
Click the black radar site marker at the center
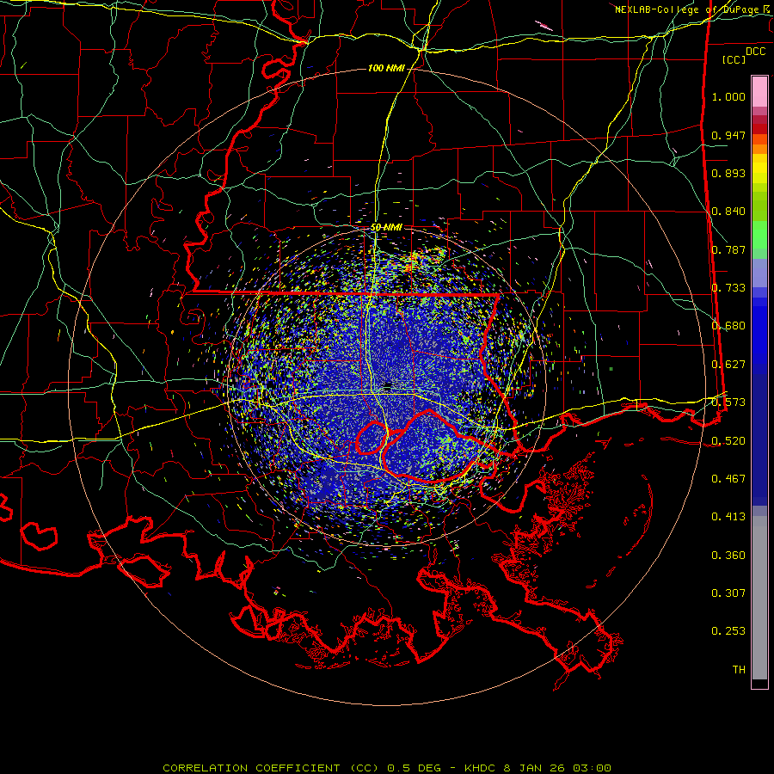(x=388, y=385)
